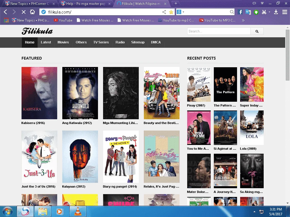Show hidden system tray icons
290x217 pixels.
[255, 212]
